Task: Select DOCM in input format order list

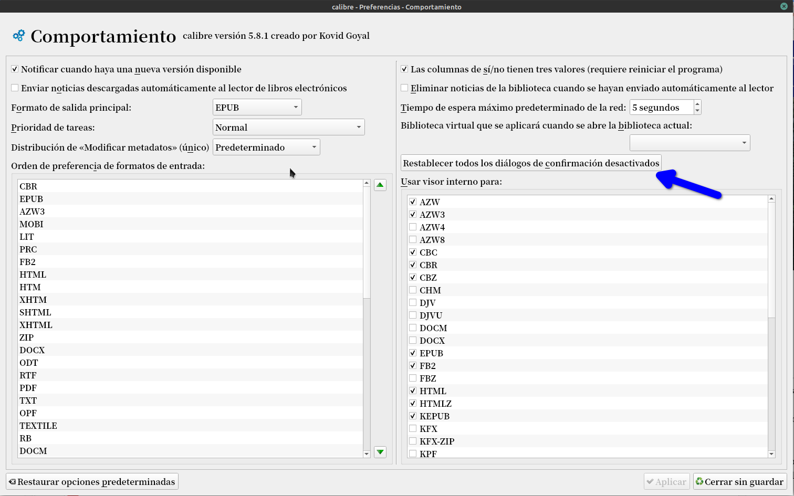Action: (x=190, y=451)
